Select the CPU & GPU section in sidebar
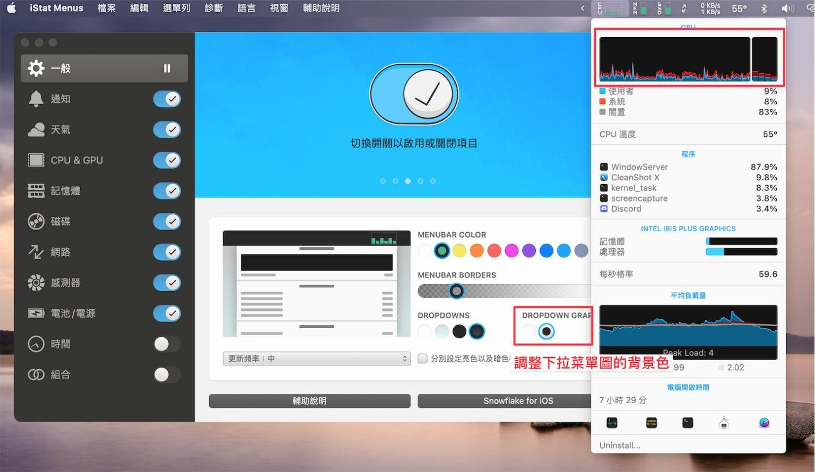This screenshot has height=472, width=815. coord(76,160)
